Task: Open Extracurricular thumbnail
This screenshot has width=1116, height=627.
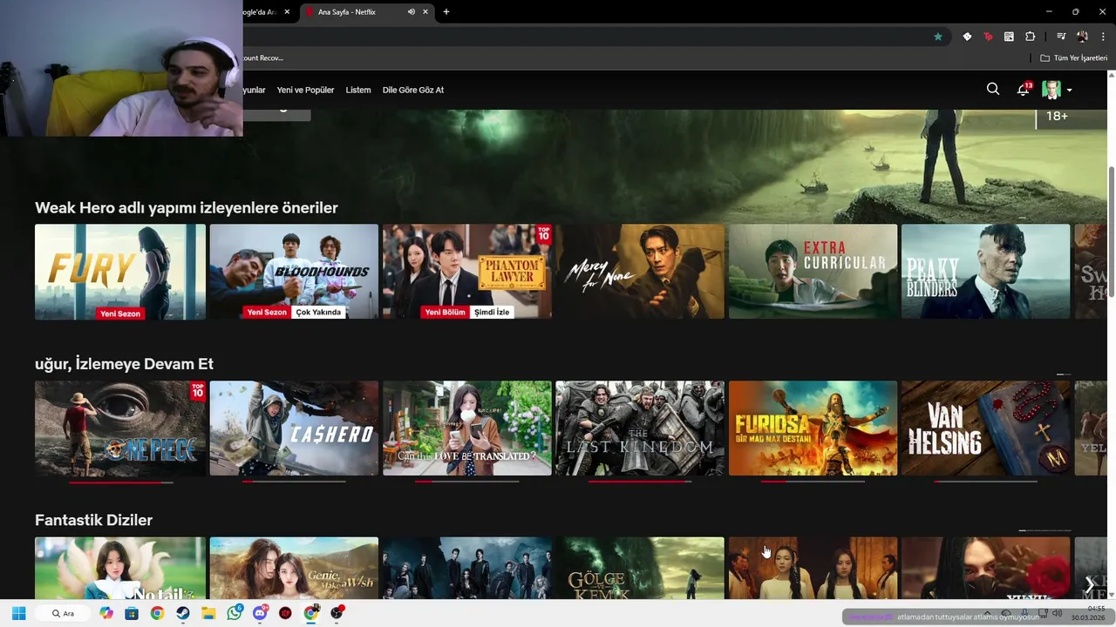Action: click(813, 272)
